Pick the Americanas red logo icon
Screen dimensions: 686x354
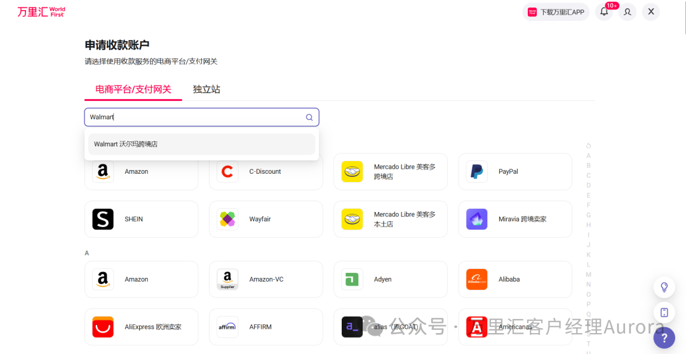pyautogui.click(x=477, y=327)
